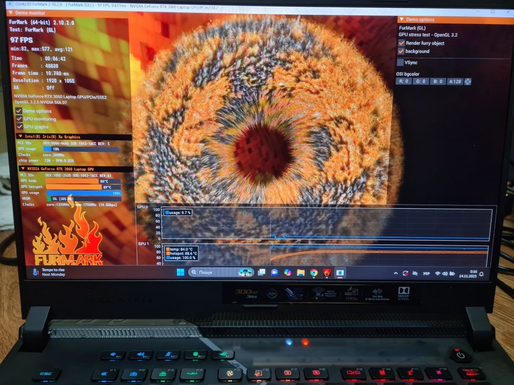Uncheck the GPU graphs checkbox
The height and width of the screenshot is (385, 514).
pyautogui.click(x=20, y=127)
